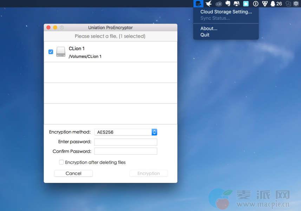This screenshot has width=301, height=211.
Task: Click the Encryption button
Action: tap(148, 173)
